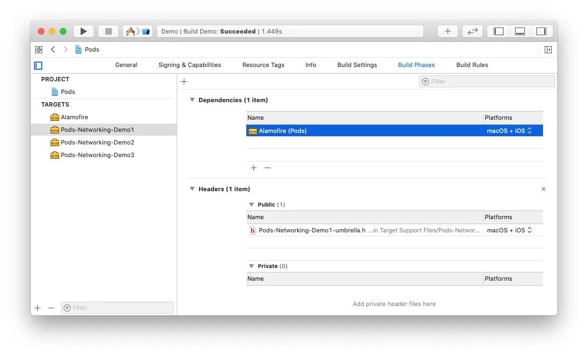
Task: Click the add editor icon at right
Action: 548,49
